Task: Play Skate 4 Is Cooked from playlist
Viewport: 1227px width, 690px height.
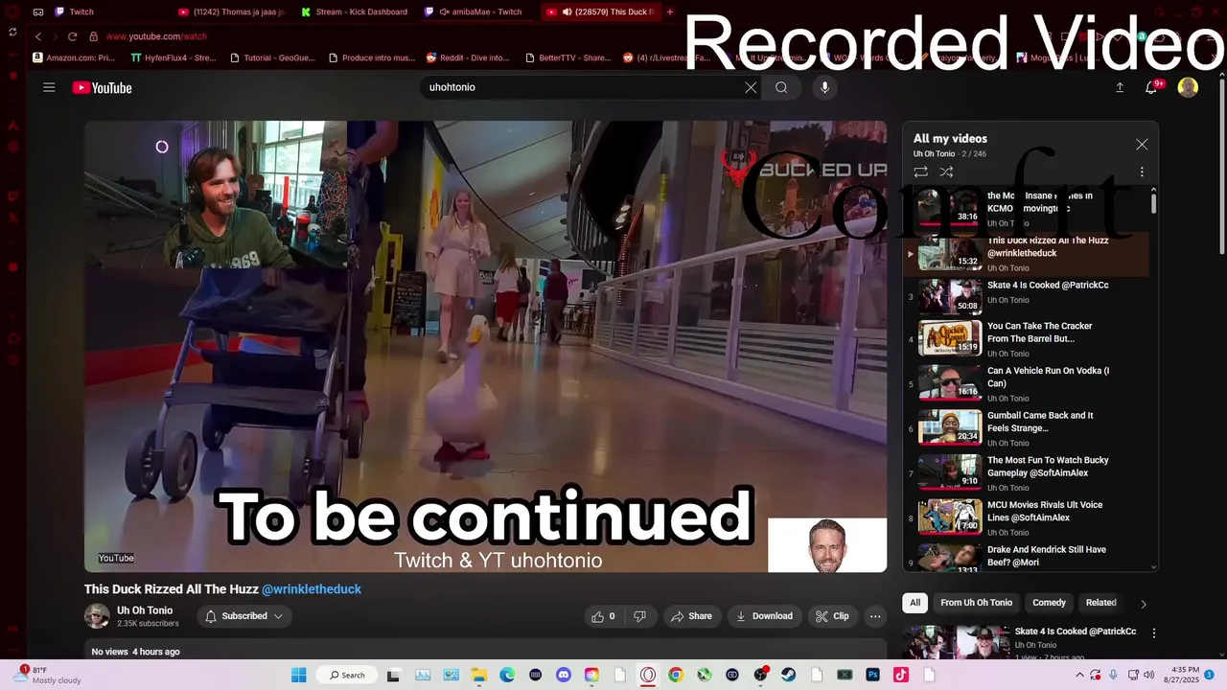Action: (x=1026, y=297)
